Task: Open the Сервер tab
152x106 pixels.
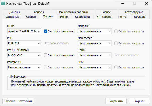Action: click(x=31, y=17)
